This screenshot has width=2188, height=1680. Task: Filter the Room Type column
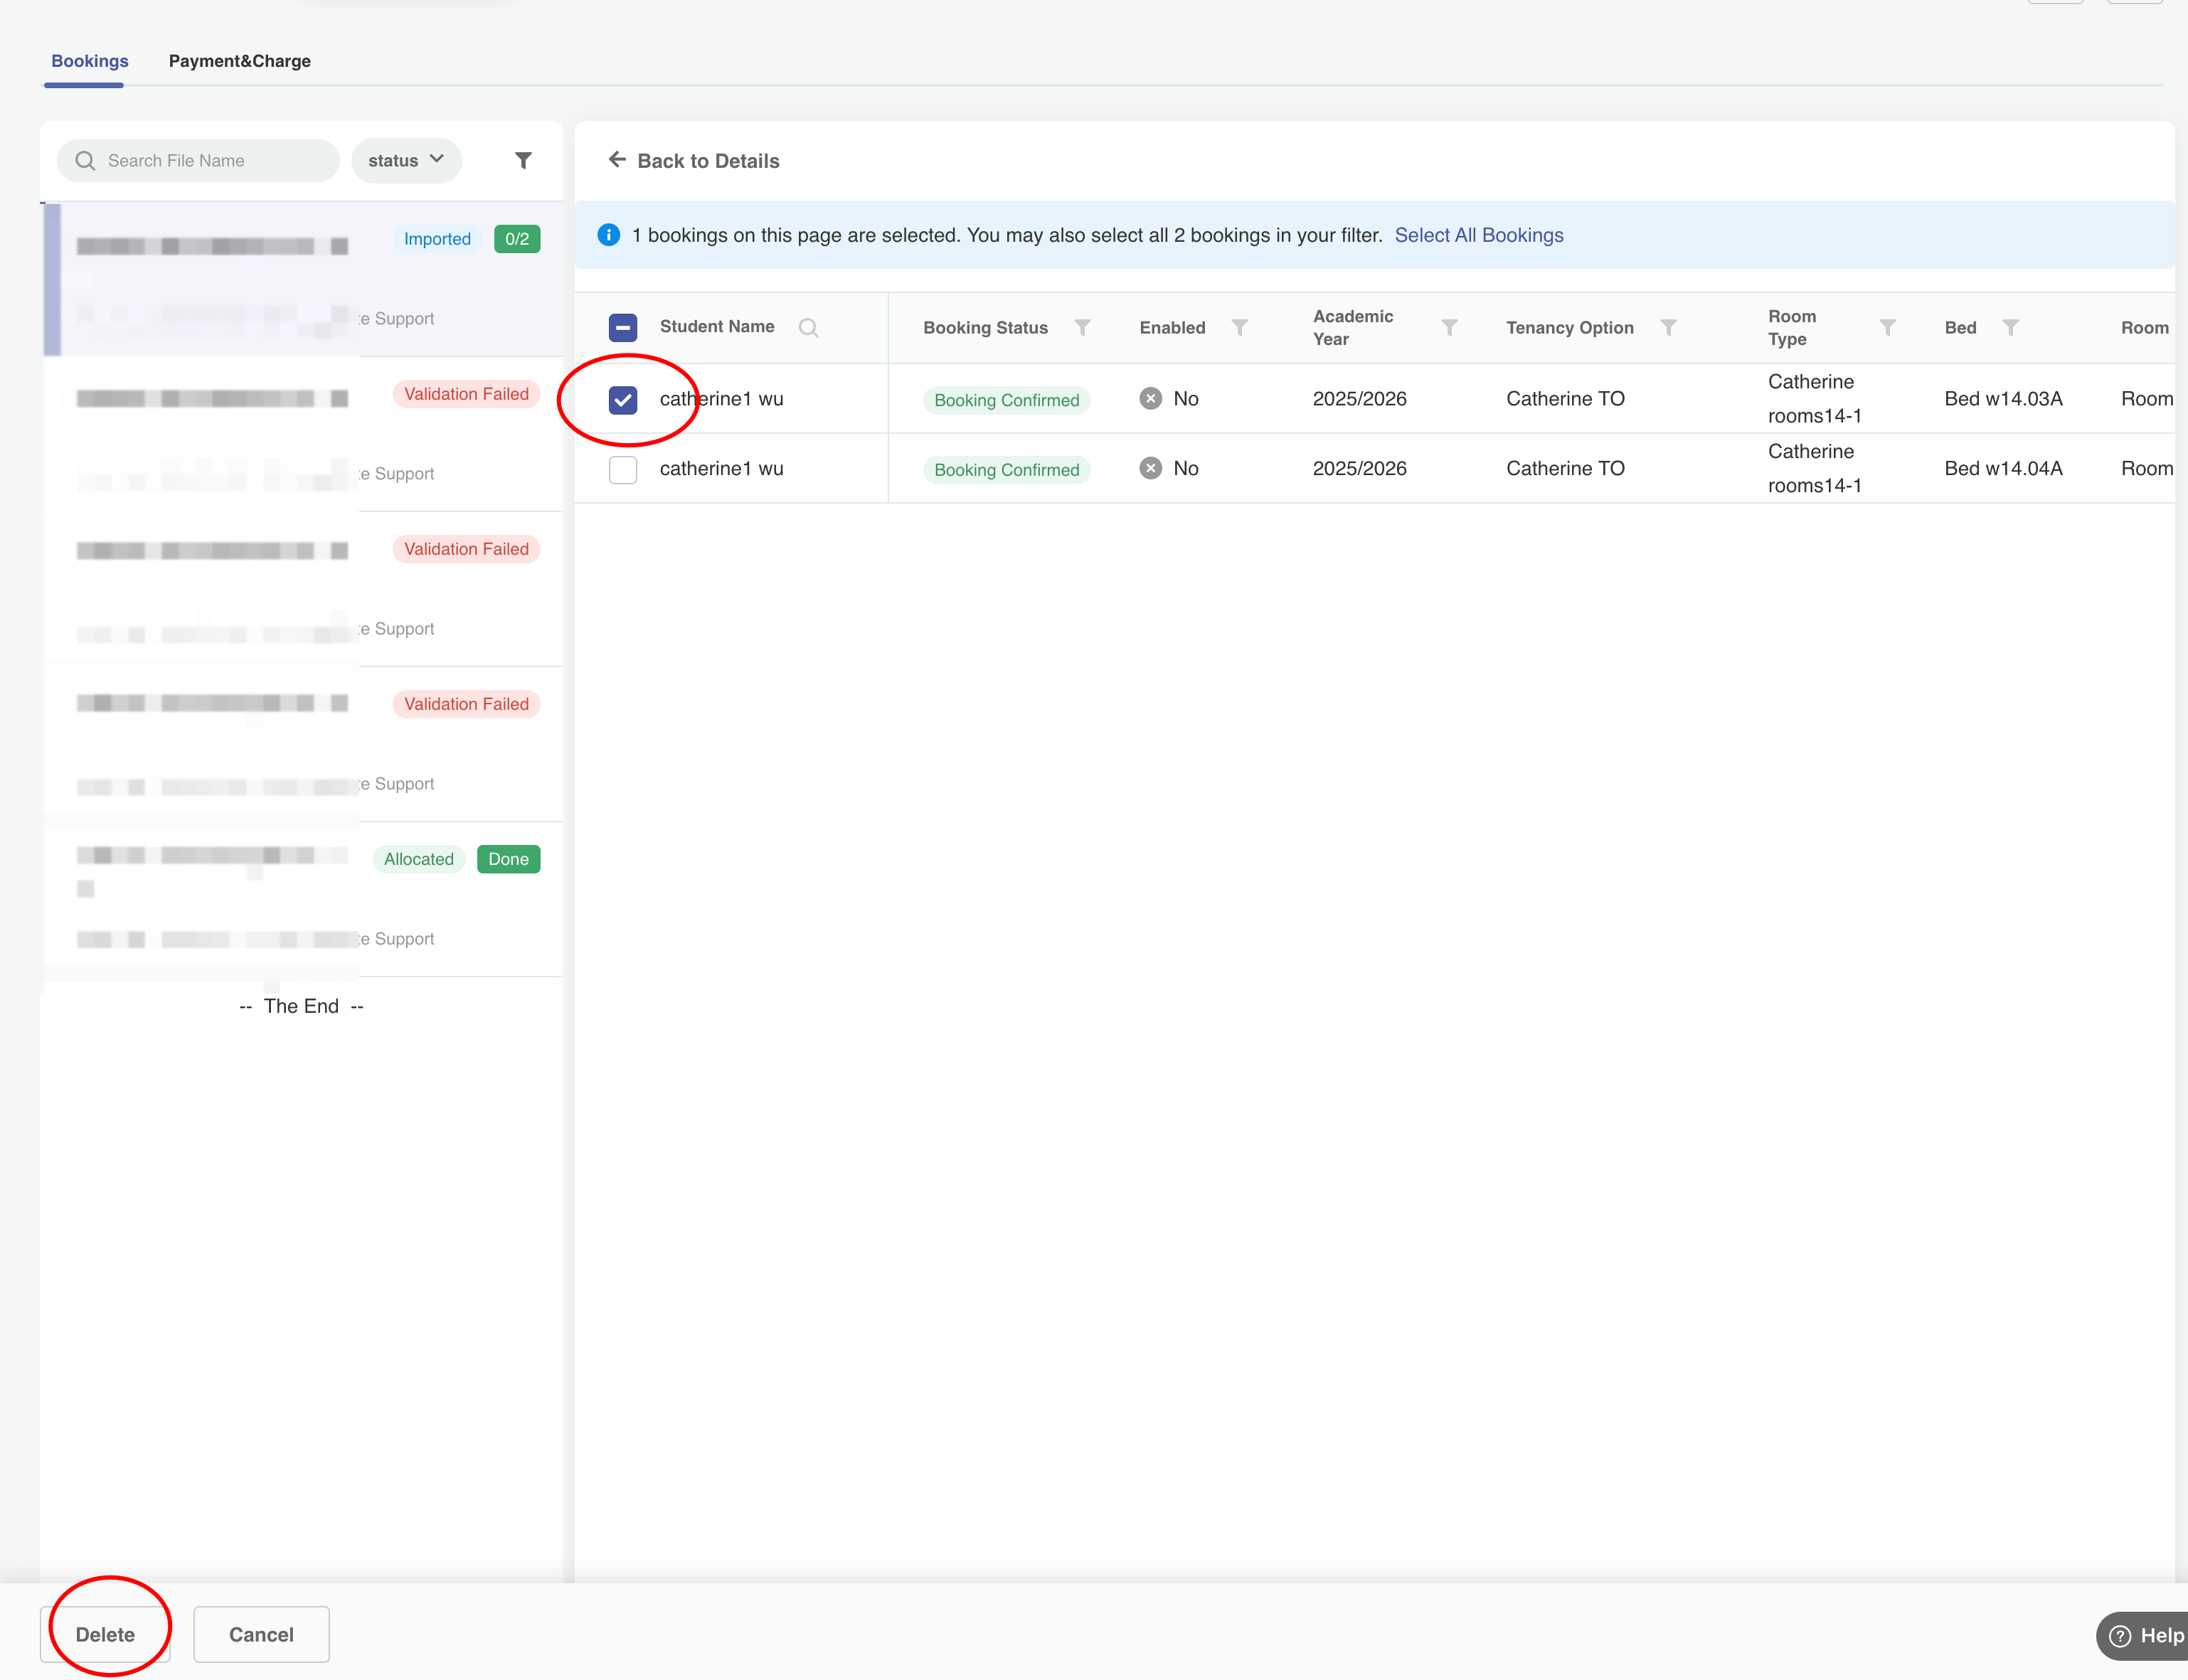click(x=1887, y=328)
